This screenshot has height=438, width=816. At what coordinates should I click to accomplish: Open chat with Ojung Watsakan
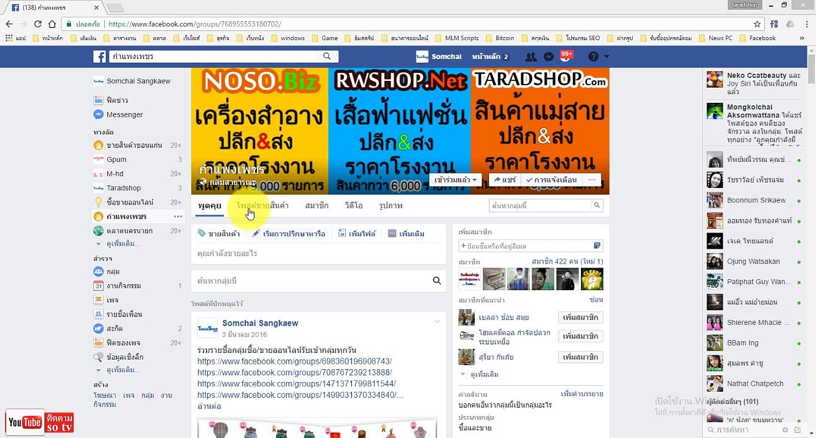tap(756, 262)
